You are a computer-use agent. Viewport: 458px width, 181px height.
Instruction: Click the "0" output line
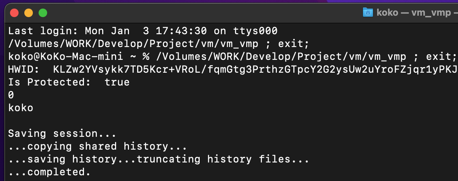coord(11,95)
